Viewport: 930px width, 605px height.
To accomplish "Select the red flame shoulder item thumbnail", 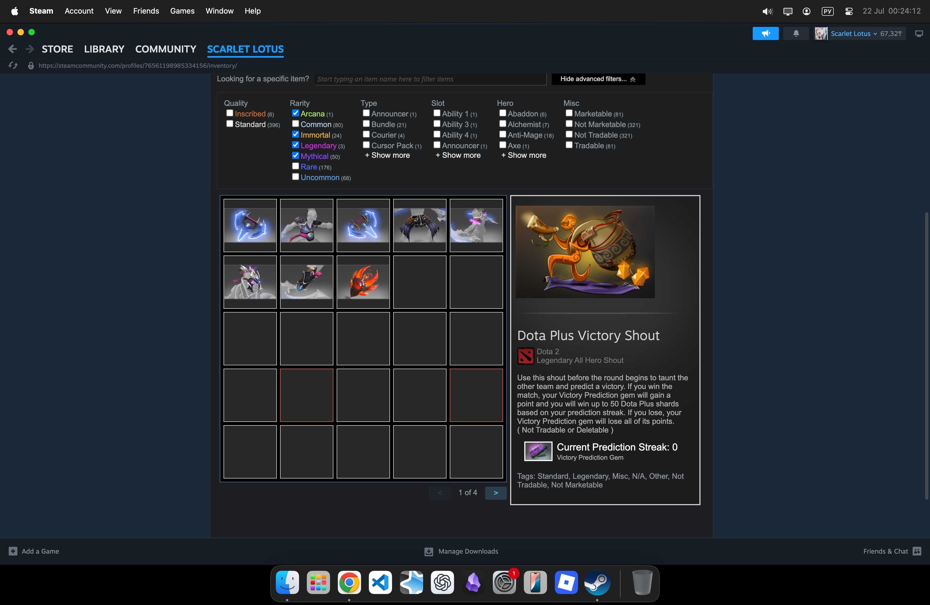I will click(363, 282).
